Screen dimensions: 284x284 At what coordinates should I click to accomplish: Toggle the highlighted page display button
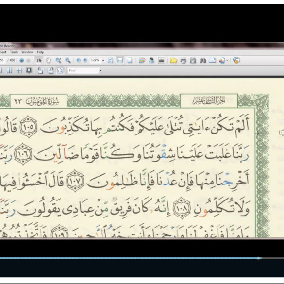[x=60, y=70]
